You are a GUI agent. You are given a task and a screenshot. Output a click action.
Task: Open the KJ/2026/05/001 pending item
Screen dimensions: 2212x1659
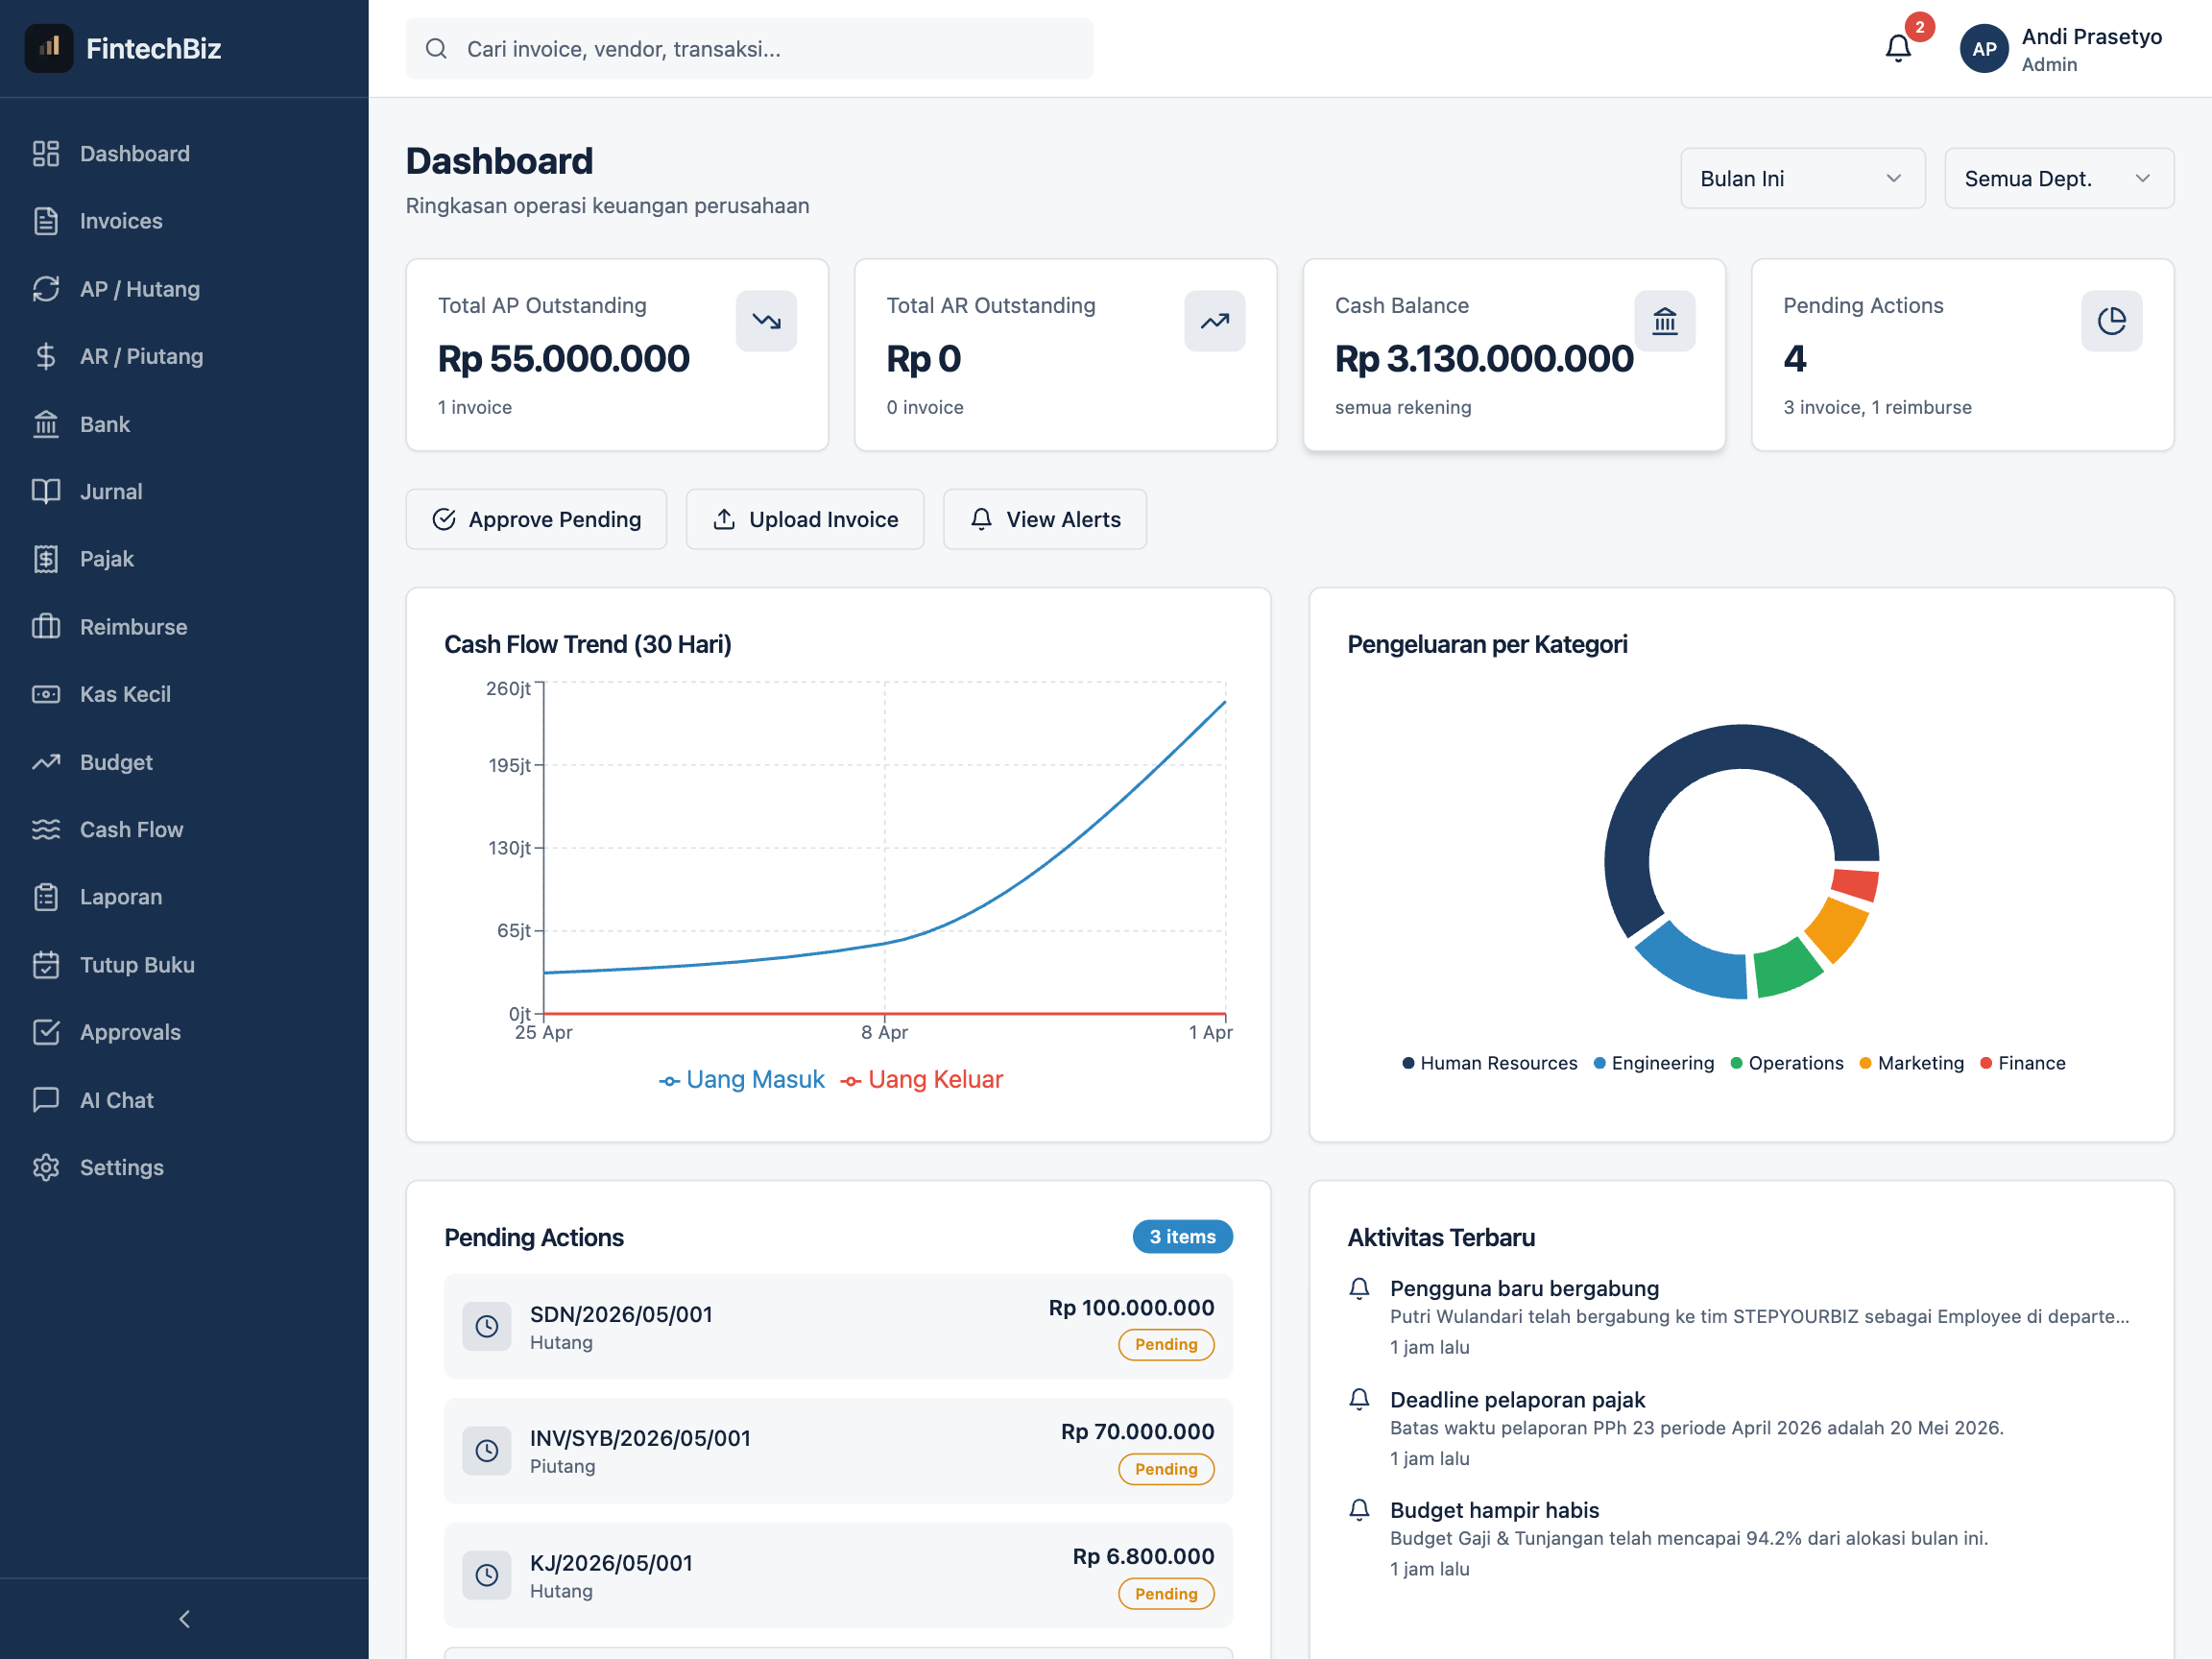[x=838, y=1575]
